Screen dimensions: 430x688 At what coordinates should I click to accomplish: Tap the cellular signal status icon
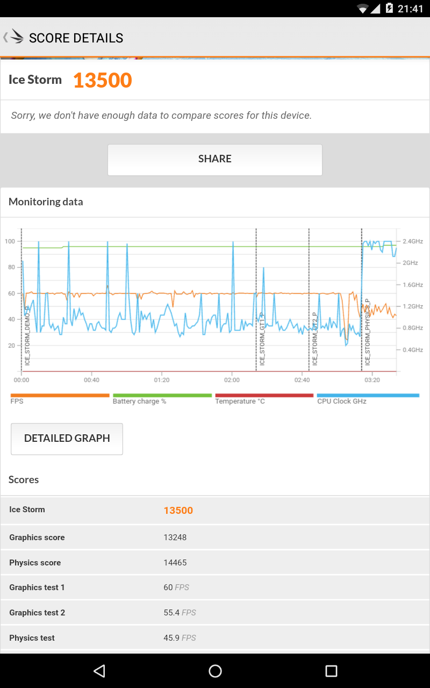pyautogui.click(x=376, y=9)
